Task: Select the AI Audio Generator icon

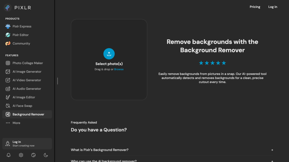Action: tap(8, 89)
